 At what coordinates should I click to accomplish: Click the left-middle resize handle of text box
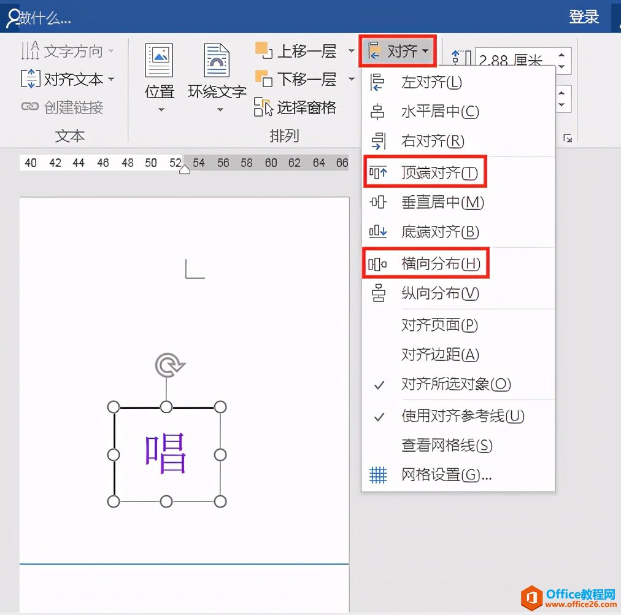114,455
